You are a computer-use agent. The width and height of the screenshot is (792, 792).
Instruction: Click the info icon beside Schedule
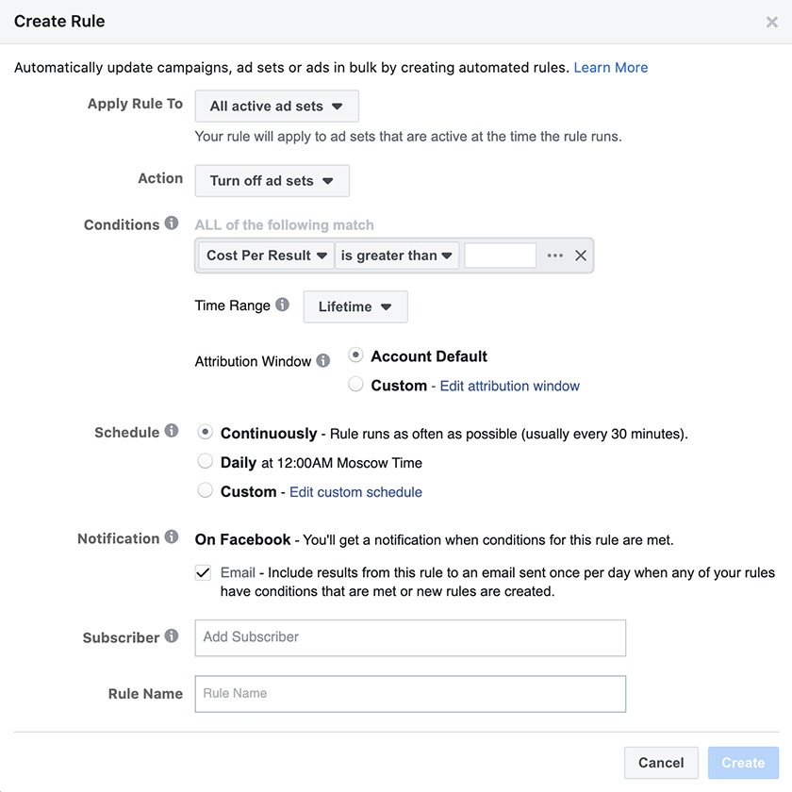172,431
